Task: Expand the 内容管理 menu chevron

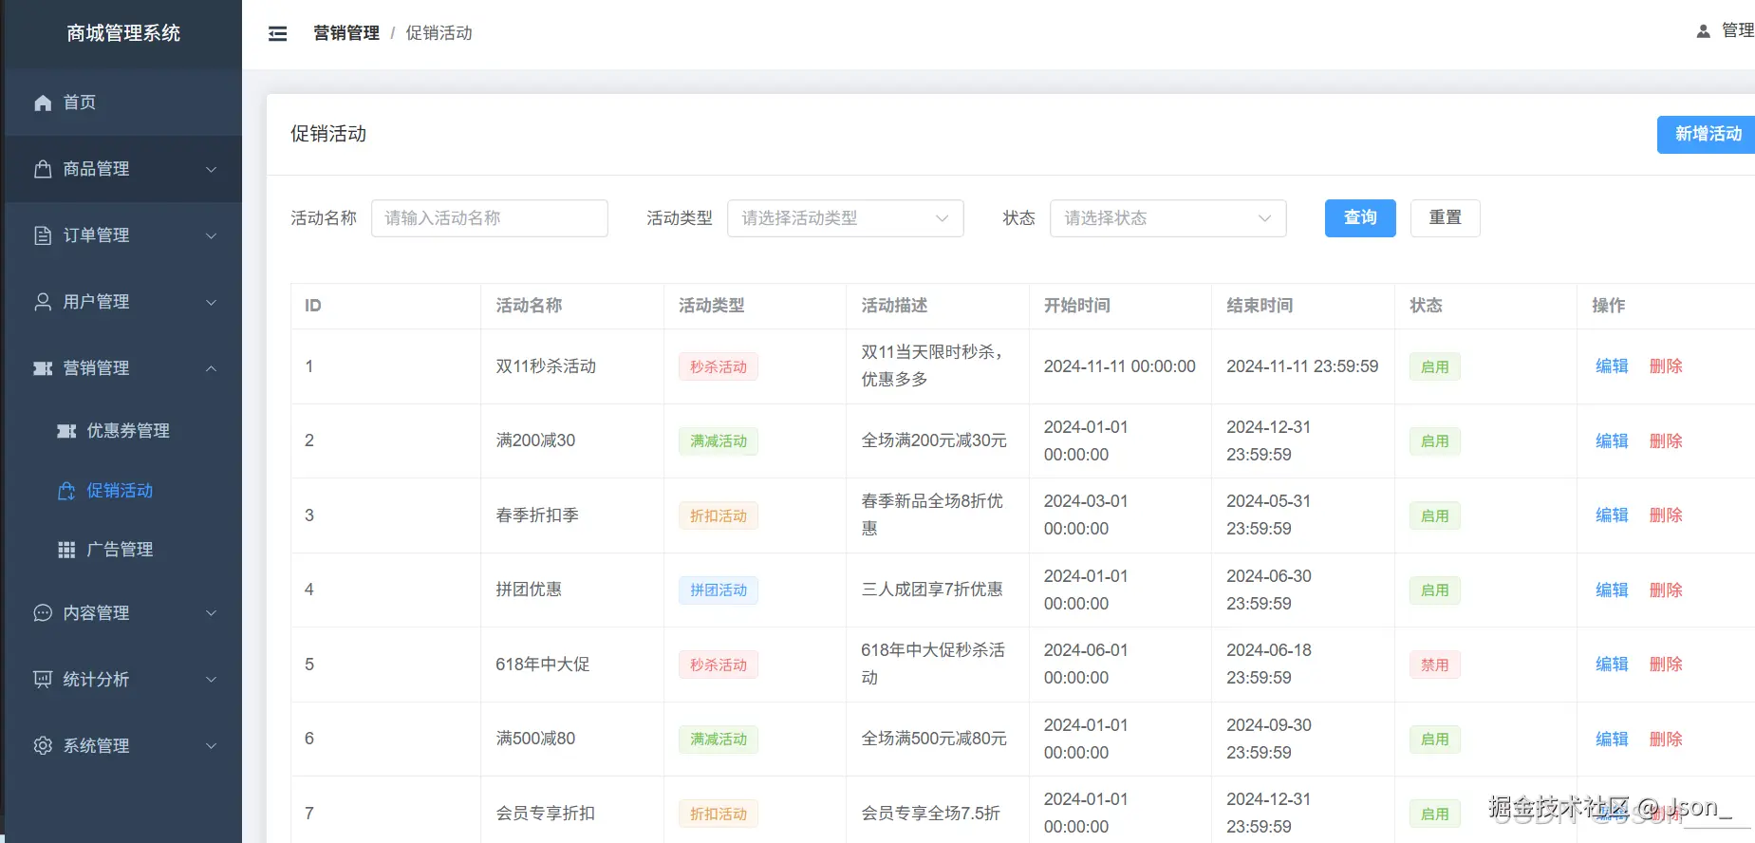Action: (x=212, y=613)
